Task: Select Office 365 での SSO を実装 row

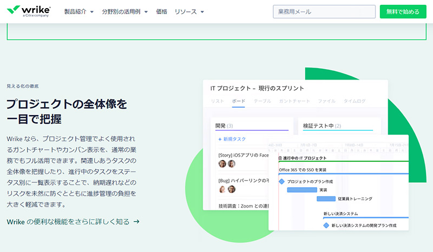Action: pos(303,170)
